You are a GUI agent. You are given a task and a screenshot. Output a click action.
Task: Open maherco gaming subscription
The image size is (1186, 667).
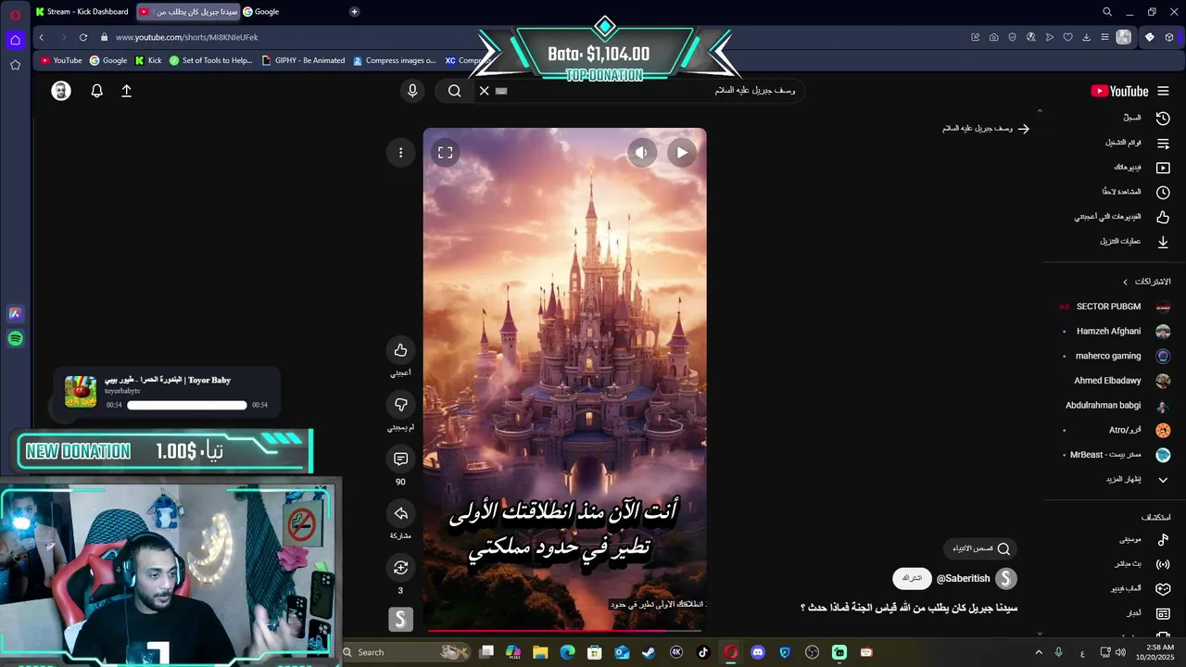(x=1116, y=356)
